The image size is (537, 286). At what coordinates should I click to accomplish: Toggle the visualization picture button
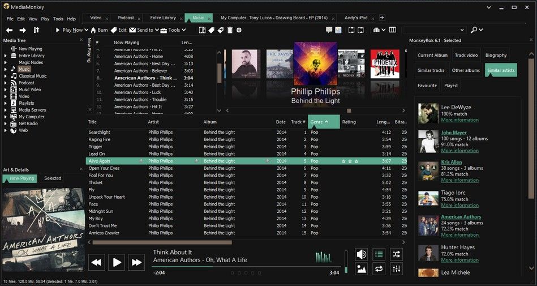click(362, 269)
